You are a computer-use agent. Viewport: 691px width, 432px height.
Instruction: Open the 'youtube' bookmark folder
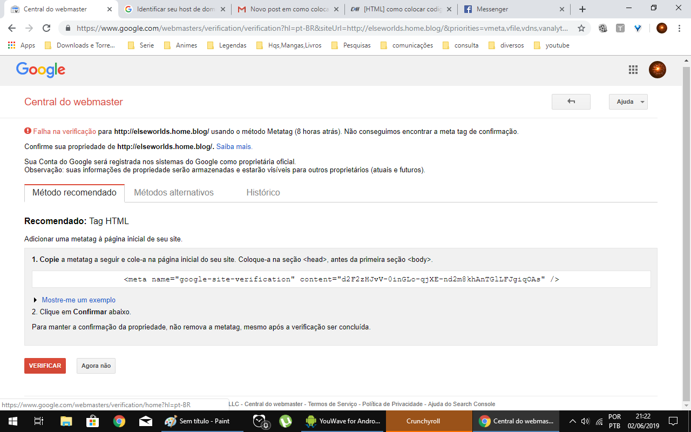click(552, 45)
